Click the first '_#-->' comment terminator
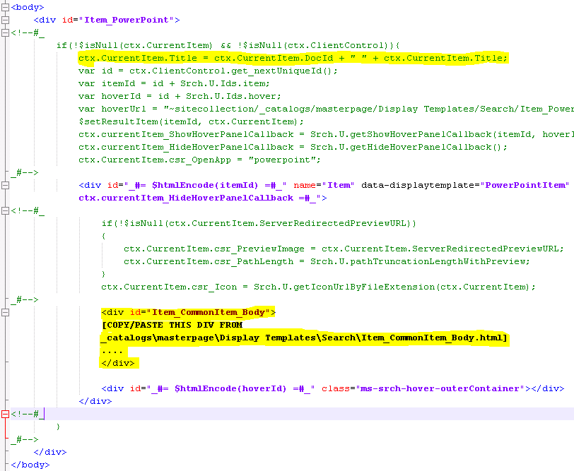This screenshot has width=574, height=471. 25,172
